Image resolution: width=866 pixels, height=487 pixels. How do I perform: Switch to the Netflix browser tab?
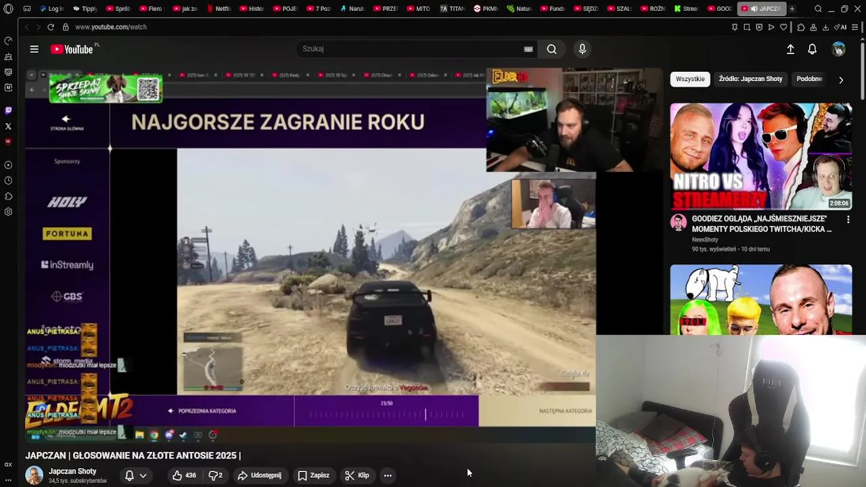(218, 9)
